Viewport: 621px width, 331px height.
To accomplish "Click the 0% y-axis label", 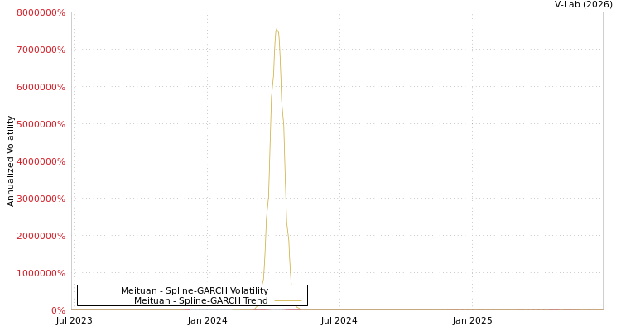I will coord(58,310).
